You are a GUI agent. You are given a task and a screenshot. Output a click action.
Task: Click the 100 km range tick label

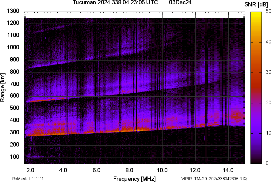15,157
